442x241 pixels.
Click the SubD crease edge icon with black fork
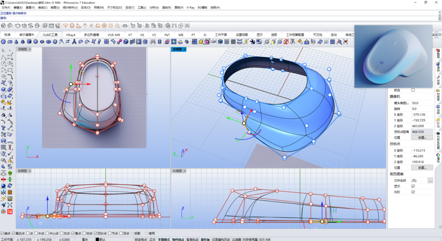pyautogui.click(x=74, y=42)
